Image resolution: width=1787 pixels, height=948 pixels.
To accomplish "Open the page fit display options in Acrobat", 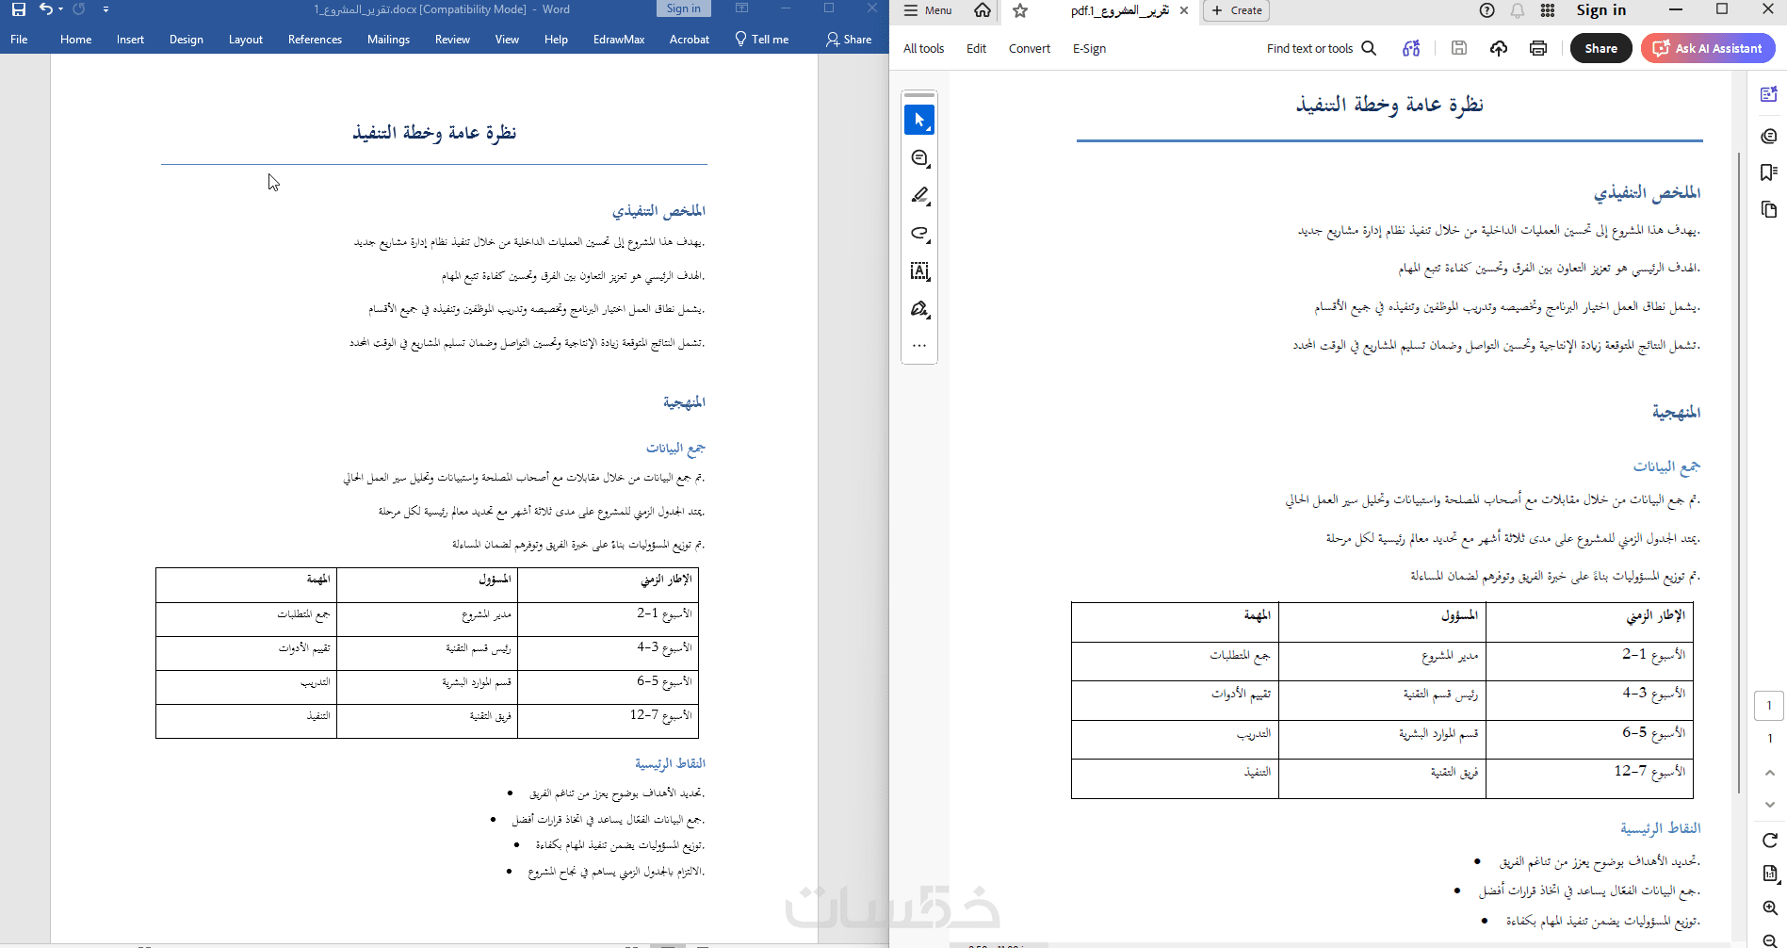I will (x=1769, y=874).
